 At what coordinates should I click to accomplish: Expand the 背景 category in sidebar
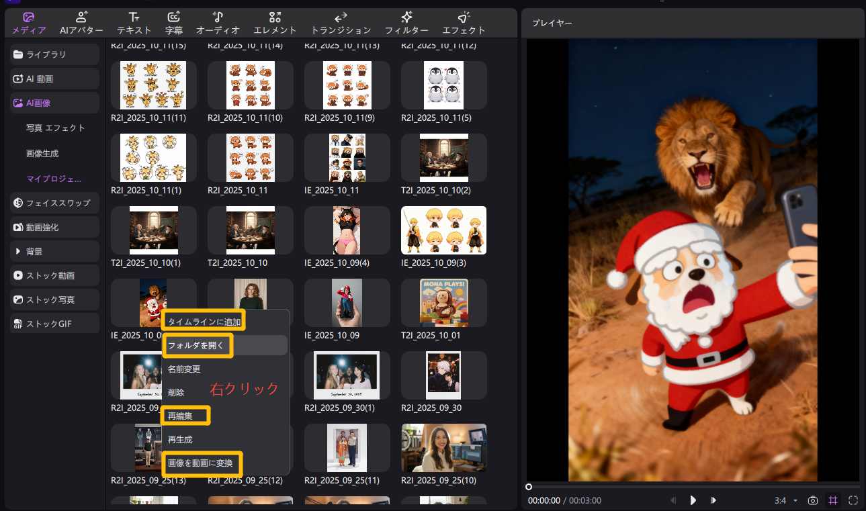pyautogui.click(x=54, y=251)
